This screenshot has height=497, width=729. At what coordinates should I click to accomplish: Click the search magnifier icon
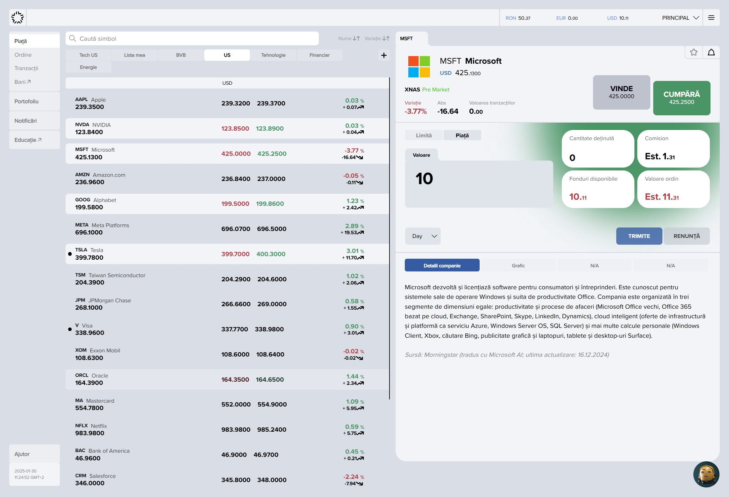point(73,39)
